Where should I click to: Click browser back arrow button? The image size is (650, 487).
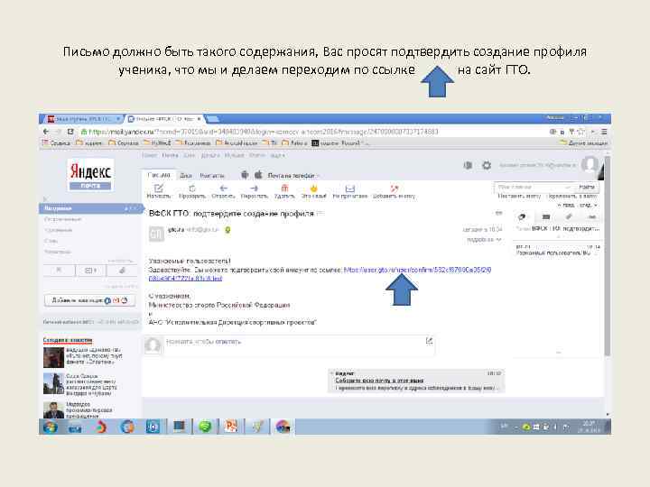click(x=46, y=132)
